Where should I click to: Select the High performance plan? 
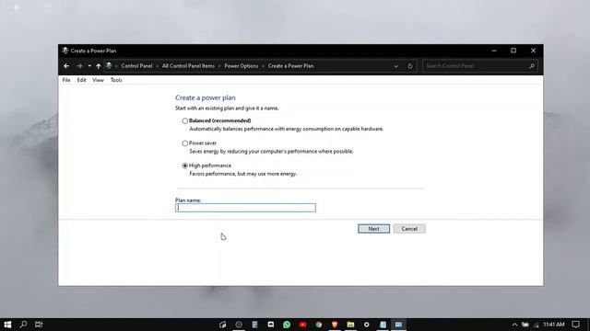[x=184, y=165]
